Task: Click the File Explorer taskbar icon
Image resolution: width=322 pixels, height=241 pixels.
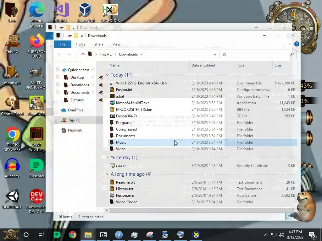Action: point(88,235)
